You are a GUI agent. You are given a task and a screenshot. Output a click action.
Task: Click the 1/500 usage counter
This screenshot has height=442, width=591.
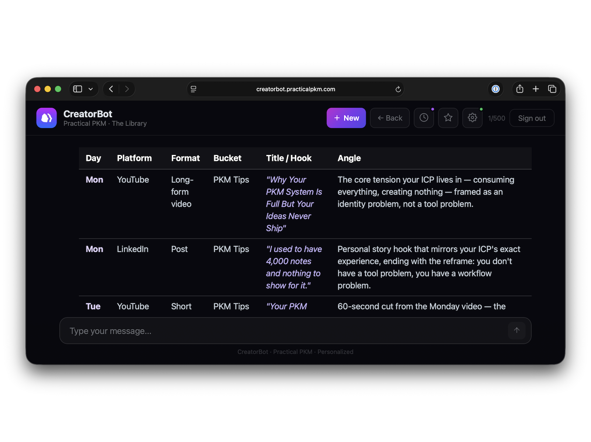click(496, 118)
